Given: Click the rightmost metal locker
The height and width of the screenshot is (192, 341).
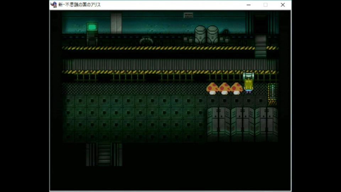Looking at the screenshot, I should (x=266, y=124).
